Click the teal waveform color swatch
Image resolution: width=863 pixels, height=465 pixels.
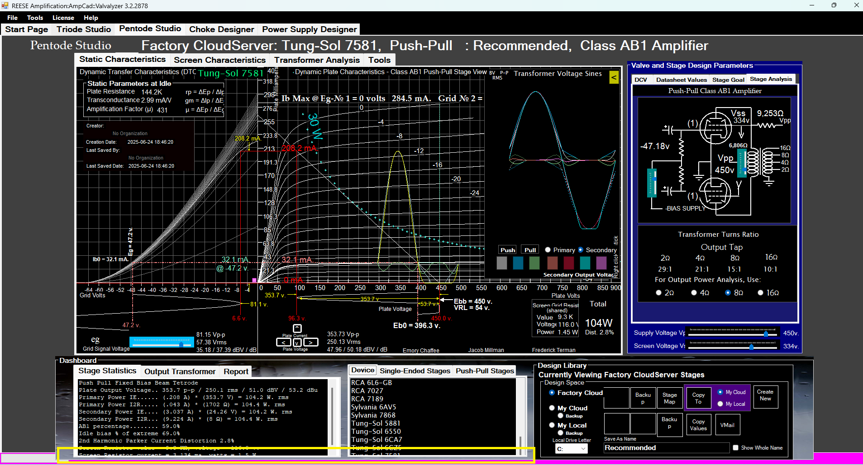click(585, 263)
